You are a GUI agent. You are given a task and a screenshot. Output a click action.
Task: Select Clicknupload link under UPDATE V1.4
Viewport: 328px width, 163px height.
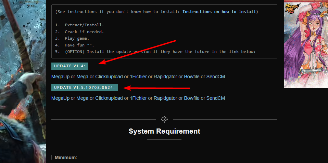109,77
